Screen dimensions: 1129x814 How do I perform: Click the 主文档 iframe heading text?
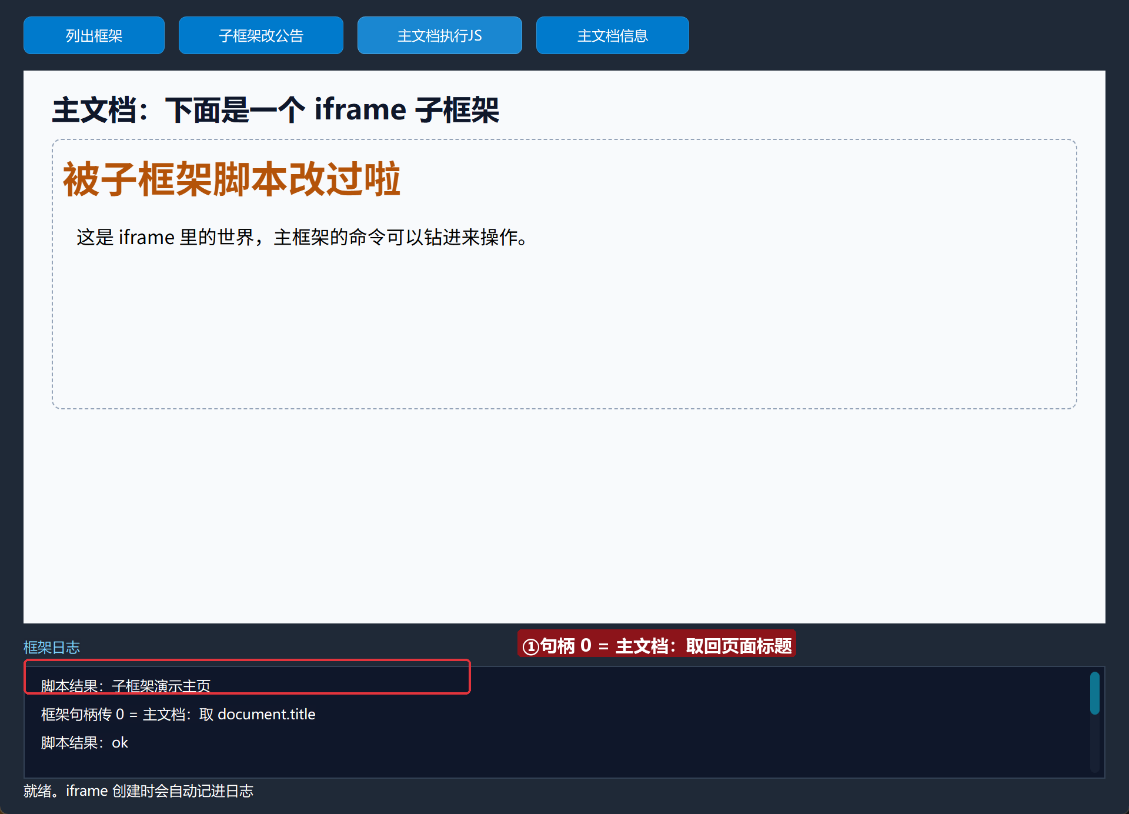pos(275,110)
